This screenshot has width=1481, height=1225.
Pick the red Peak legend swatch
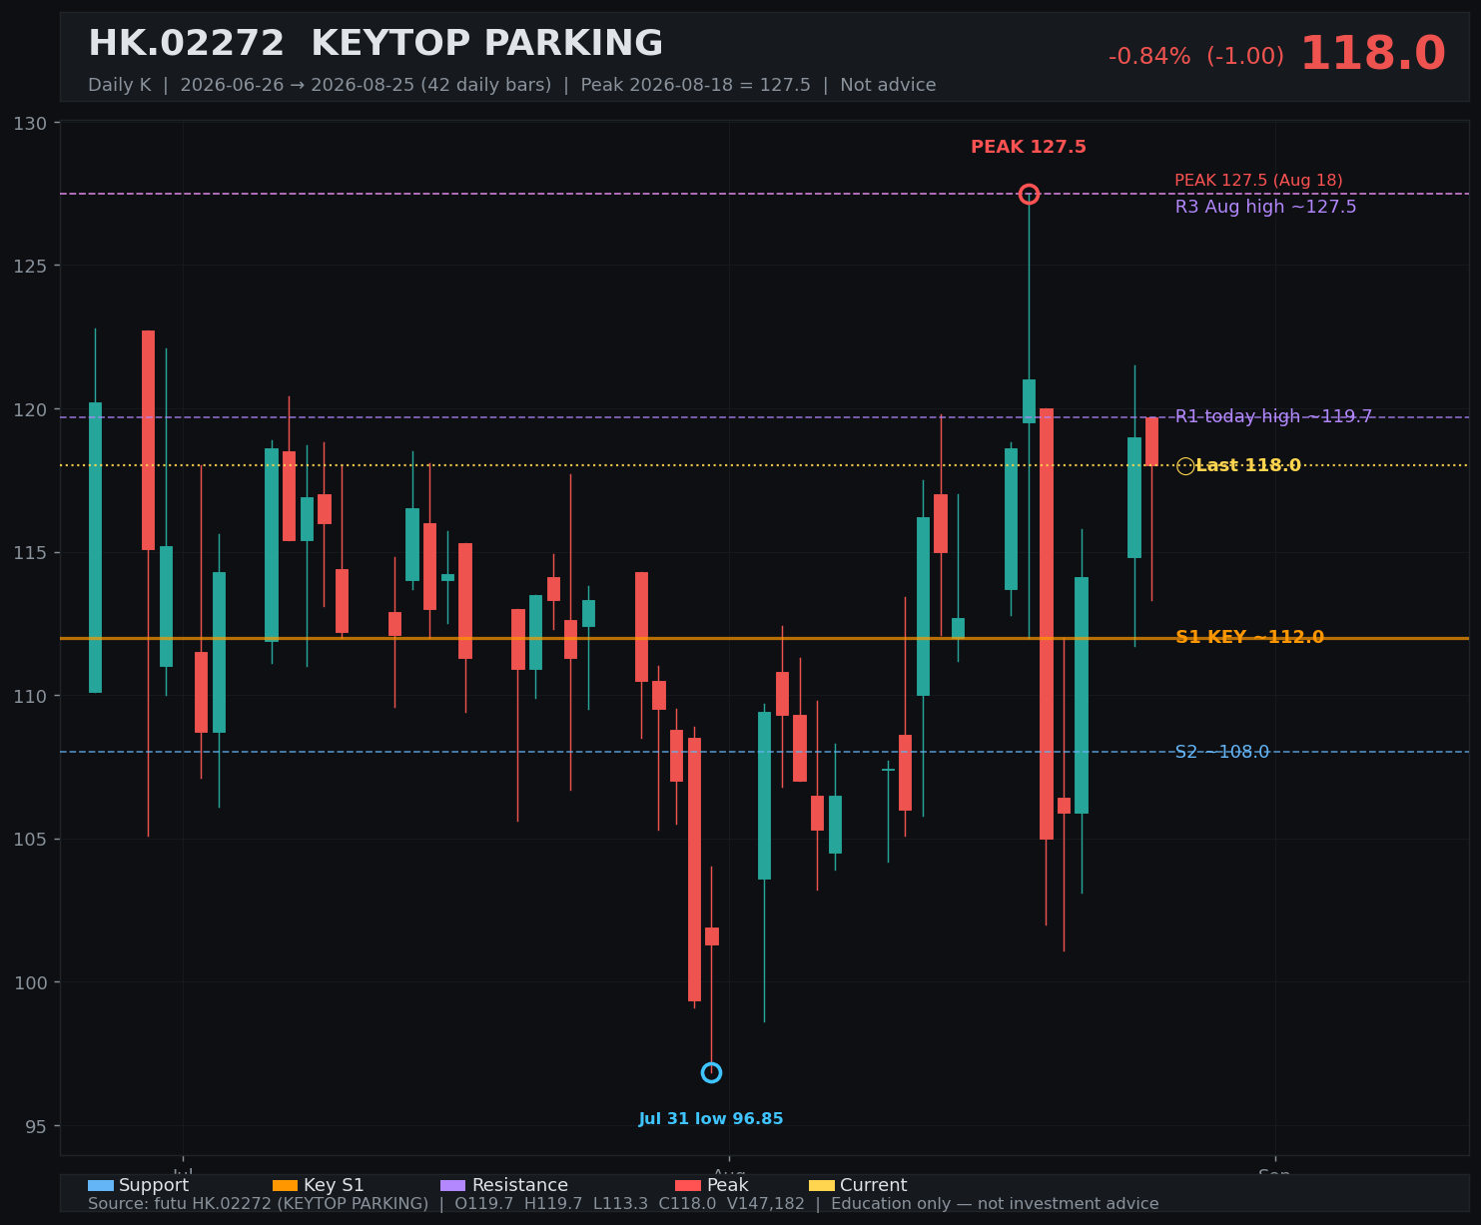688,1186
